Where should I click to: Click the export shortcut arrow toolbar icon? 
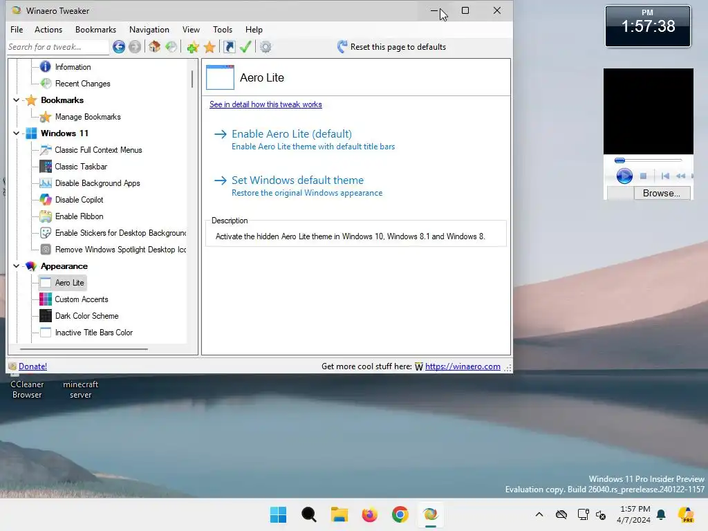coord(230,47)
